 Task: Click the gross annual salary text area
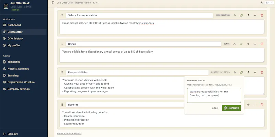(162, 27)
